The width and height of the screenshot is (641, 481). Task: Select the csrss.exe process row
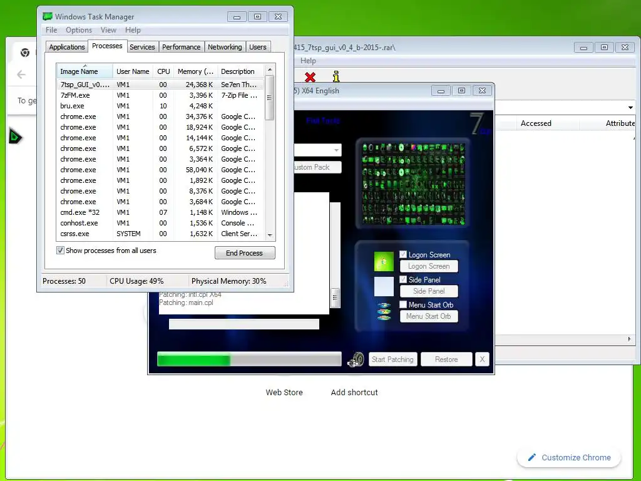tap(160, 234)
